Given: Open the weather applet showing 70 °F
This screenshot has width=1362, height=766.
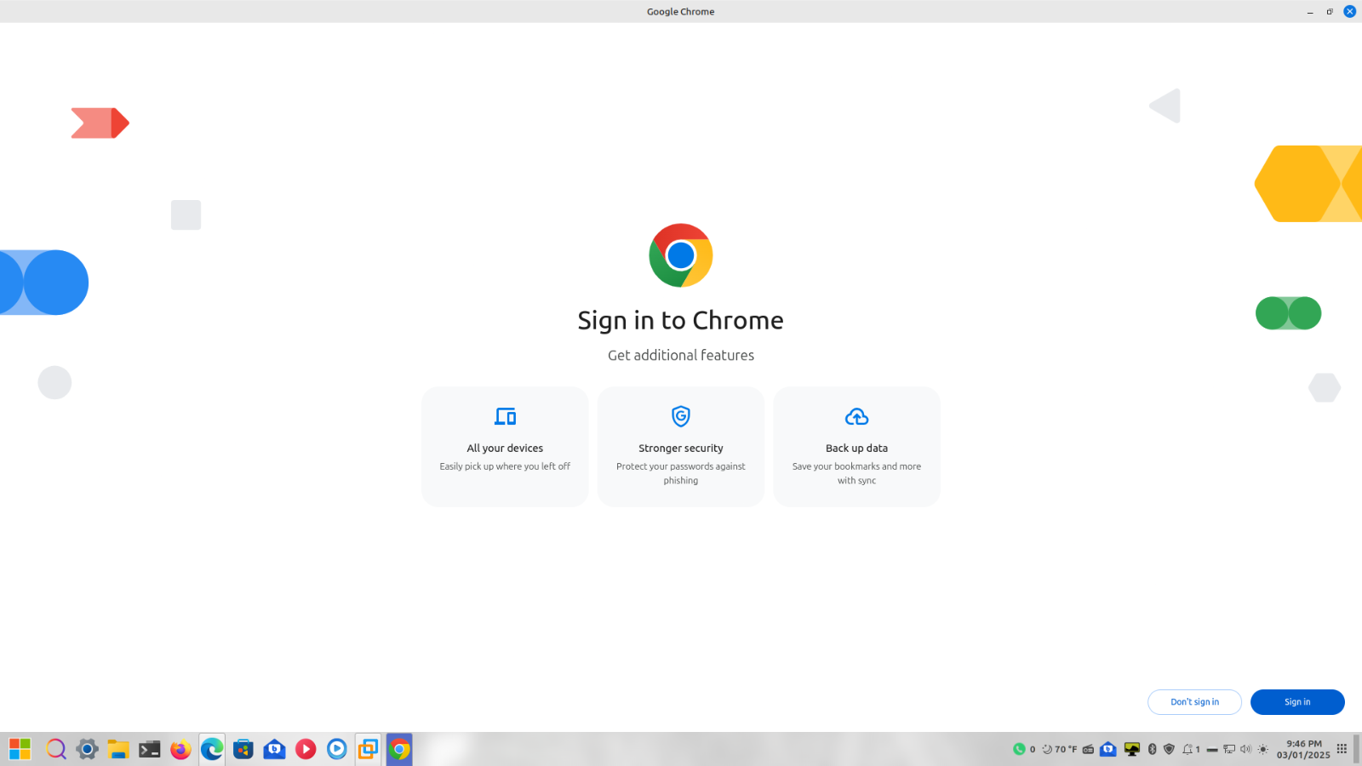Looking at the screenshot, I should tap(1060, 749).
